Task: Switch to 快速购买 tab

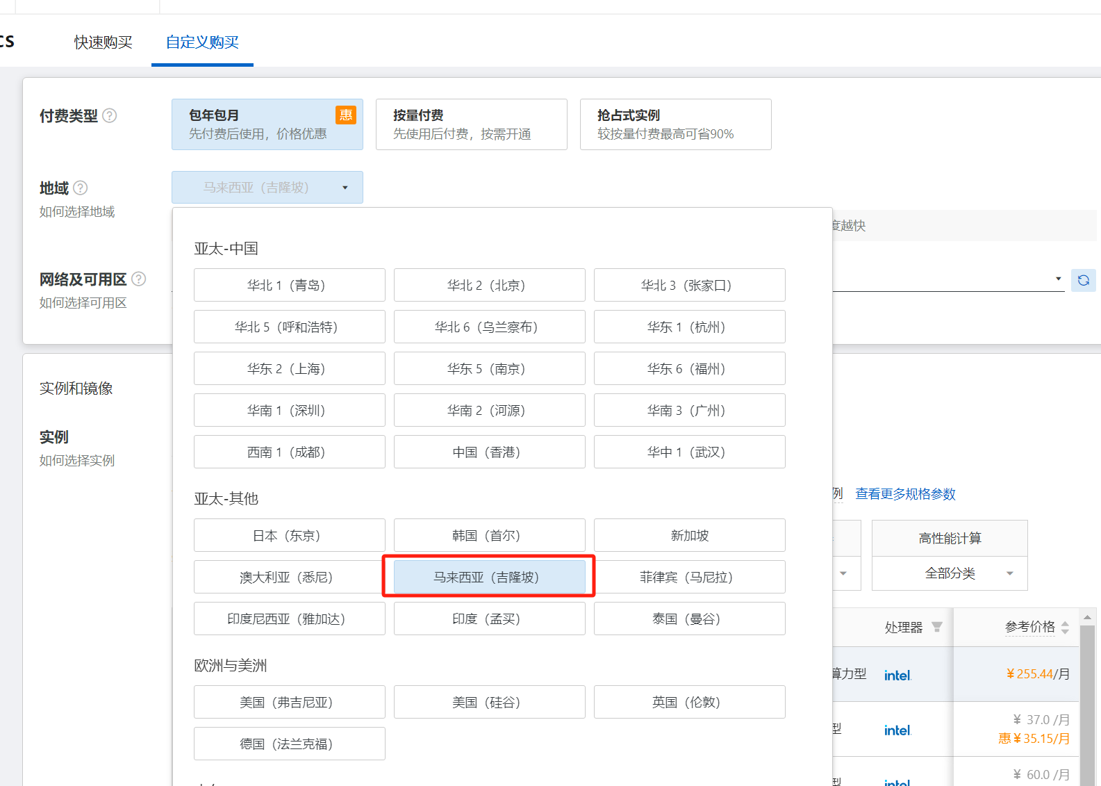Action: click(x=104, y=42)
